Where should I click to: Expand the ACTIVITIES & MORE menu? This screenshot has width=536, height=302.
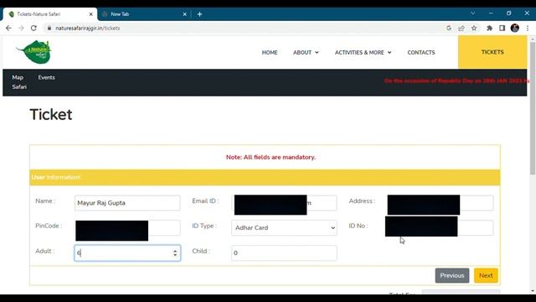coord(363,52)
